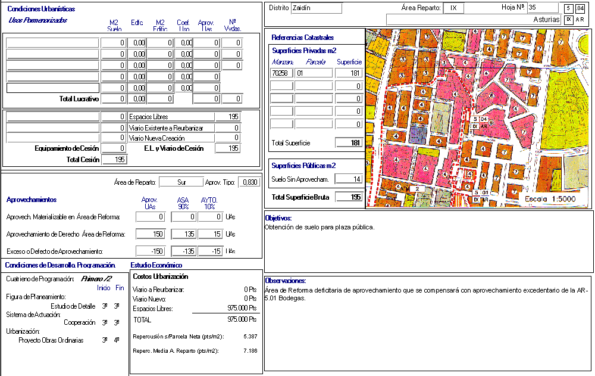Click the Distrito field showing Zaidín
The width and height of the screenshot is (595, 376).
(x=316, y=8)
